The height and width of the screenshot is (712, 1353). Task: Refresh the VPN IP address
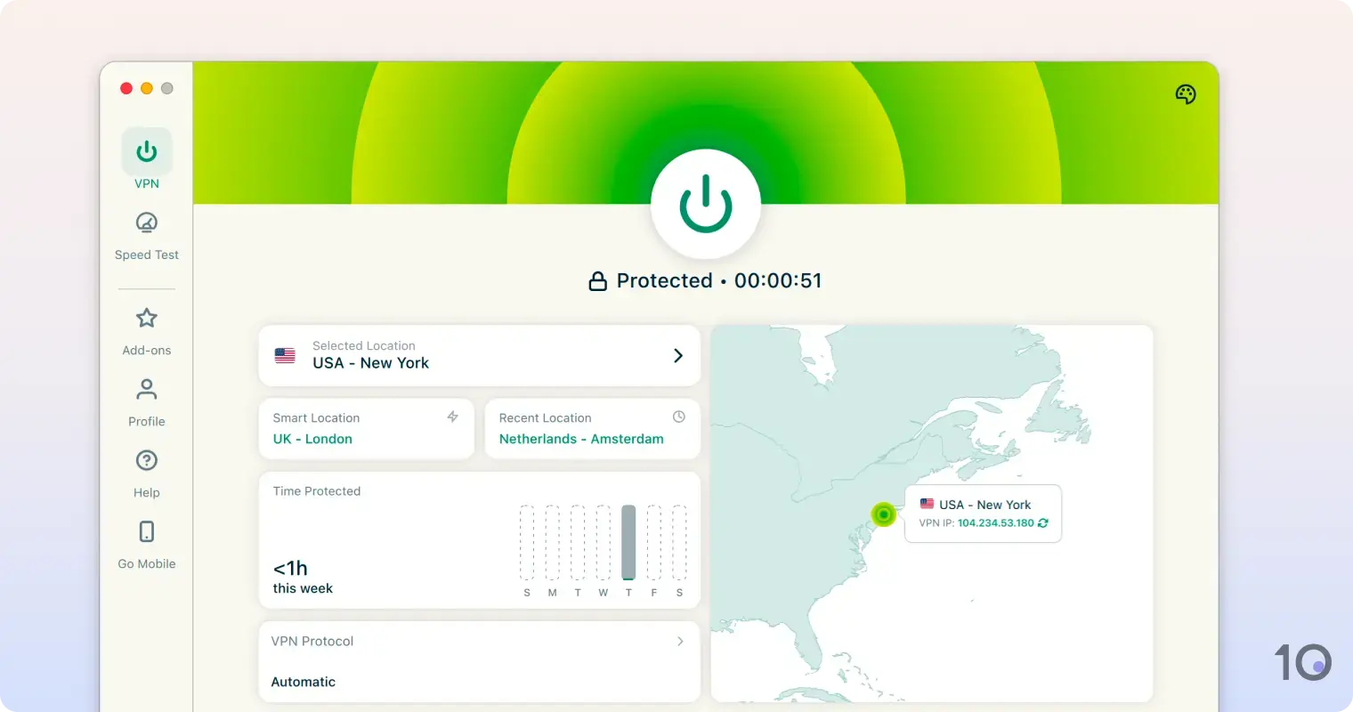pos(1042,523)
